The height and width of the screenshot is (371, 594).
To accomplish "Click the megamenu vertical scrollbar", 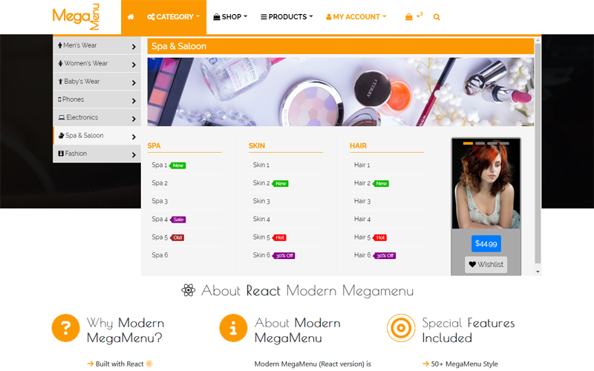I will pos(538,153).
